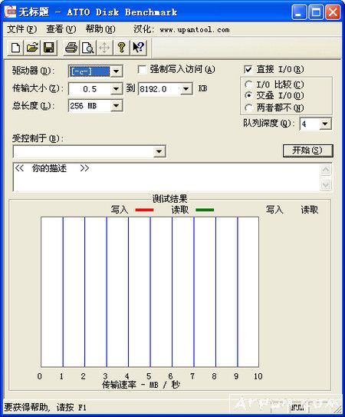Click the 传输速率 - MB / 秒 axis label
The image size is (345, 417).
coord(141,384)
